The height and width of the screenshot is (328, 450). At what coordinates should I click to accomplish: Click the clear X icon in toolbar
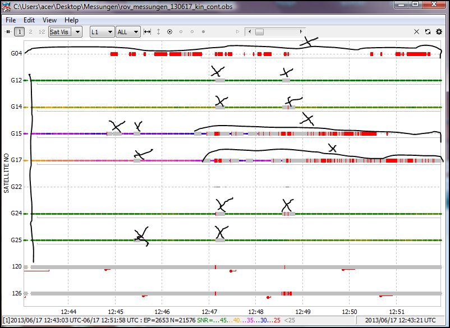pos(416,32)
